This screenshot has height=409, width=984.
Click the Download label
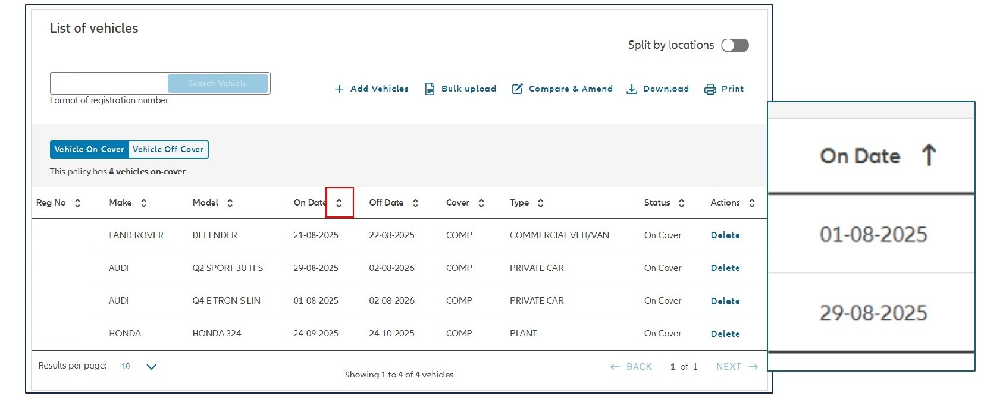666,89
